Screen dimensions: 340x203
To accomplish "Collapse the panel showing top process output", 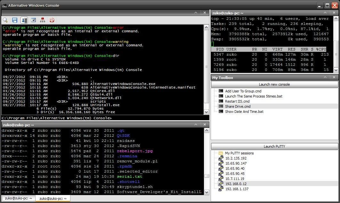I will (325, 13).
